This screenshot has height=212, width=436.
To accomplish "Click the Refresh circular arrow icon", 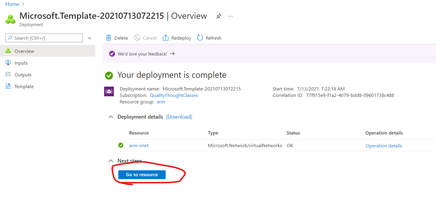I will [x=200, y=38].
